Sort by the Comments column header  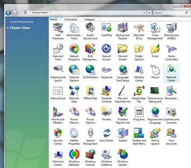70,19
